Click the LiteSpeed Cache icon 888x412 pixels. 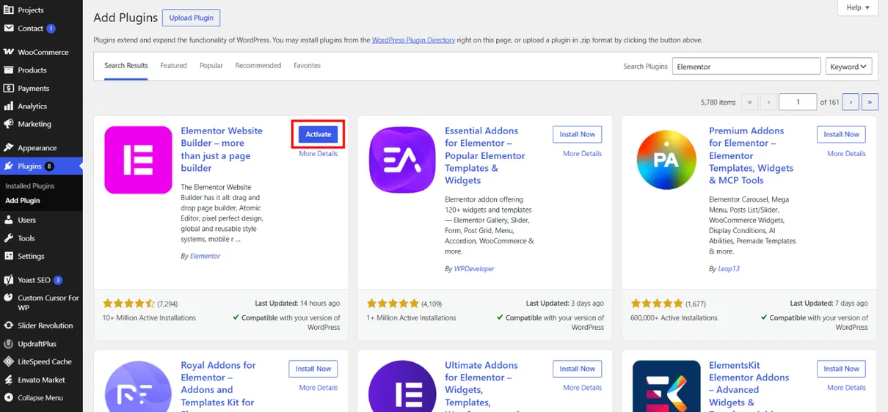(9, 361)
